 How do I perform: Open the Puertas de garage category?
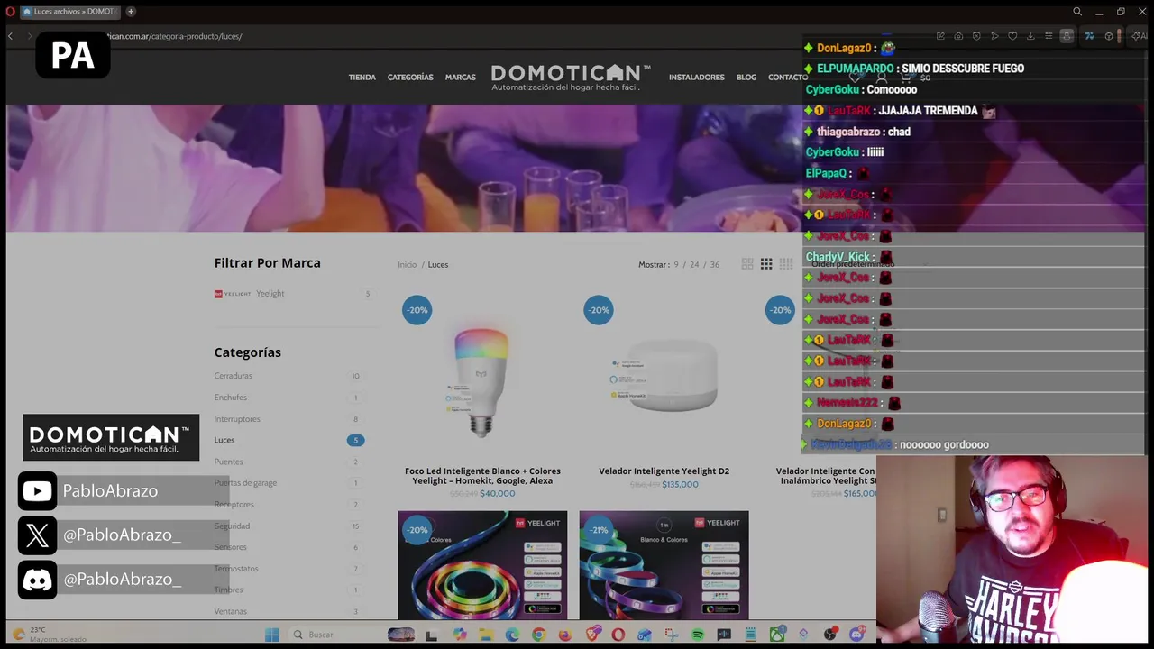[245, 483]
